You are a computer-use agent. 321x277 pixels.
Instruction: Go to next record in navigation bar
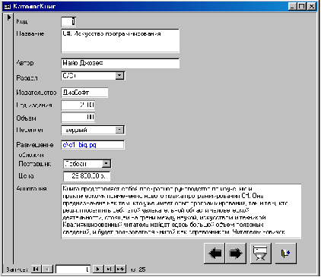[x=98, y=269]
